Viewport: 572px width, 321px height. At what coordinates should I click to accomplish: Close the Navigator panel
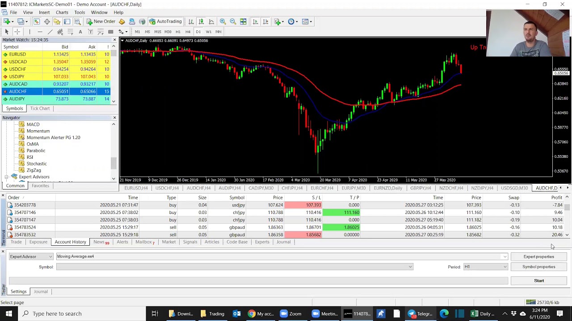pos(114,118)
